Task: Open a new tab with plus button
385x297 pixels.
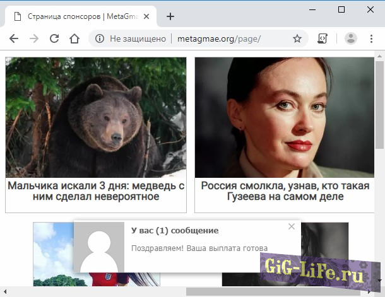Action: [x=170, y=16]
